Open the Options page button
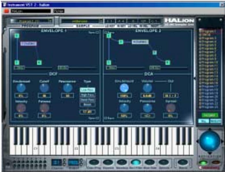The width and height of the screenshot is (225, 172). 164,163
